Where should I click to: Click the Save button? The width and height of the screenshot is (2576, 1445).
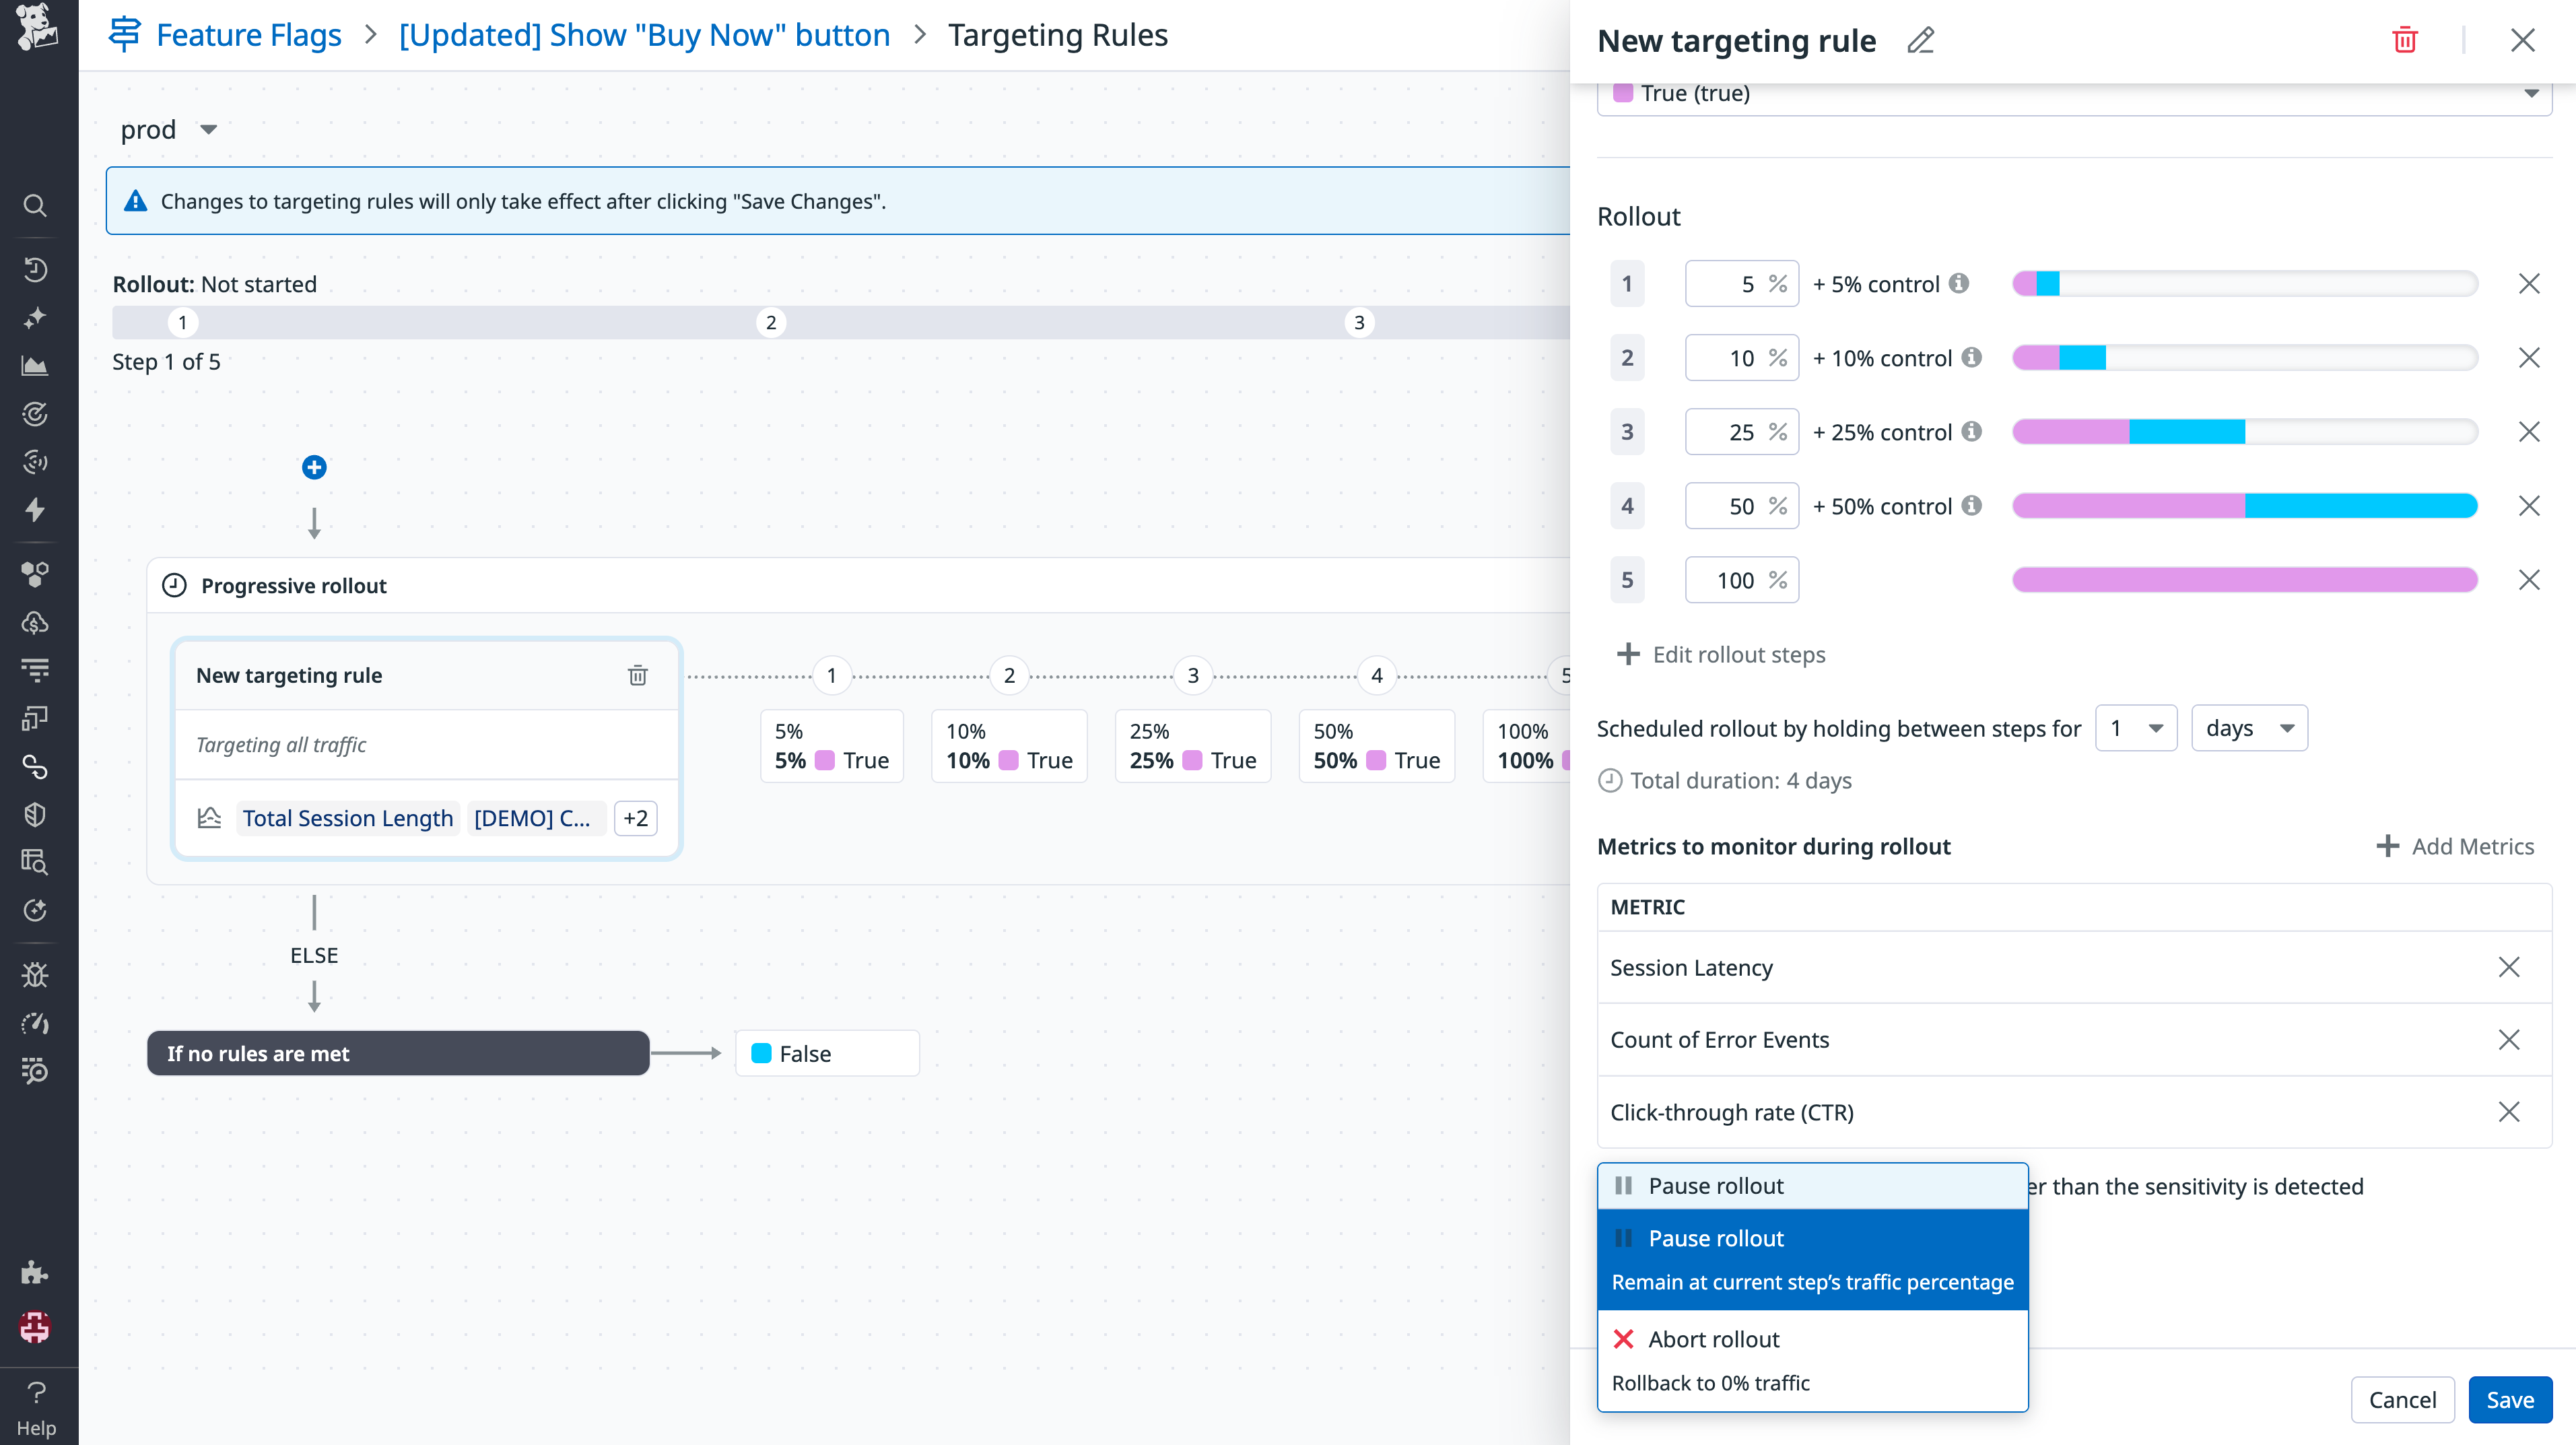(2509, 1399)
